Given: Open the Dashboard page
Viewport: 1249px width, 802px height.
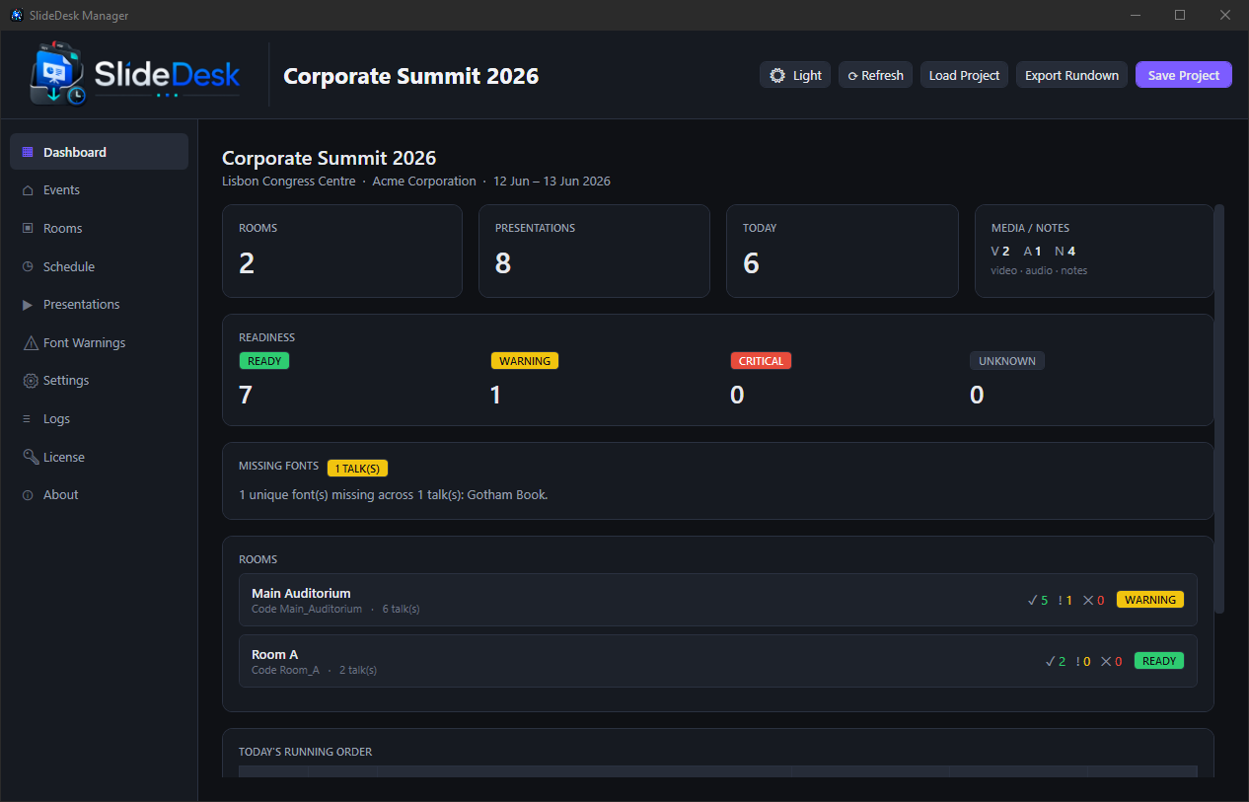Looking at the screenshot, I should tap(99, 152).
